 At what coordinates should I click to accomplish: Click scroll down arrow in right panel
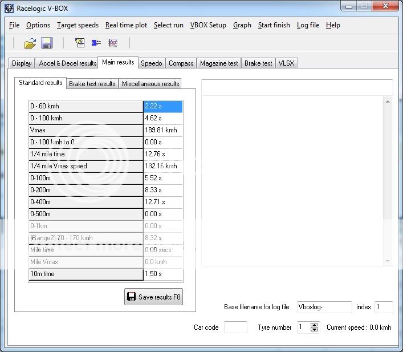tap(388, 261)
